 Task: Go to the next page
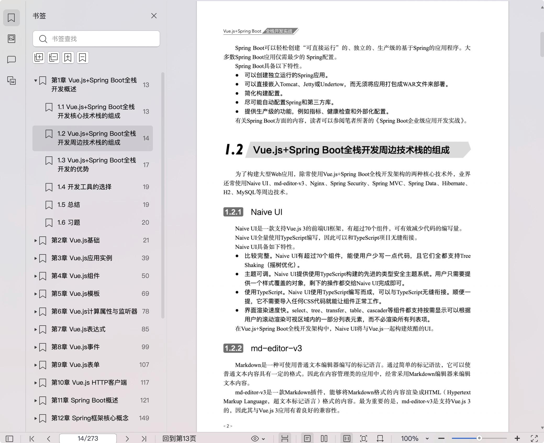coord(127,439)
